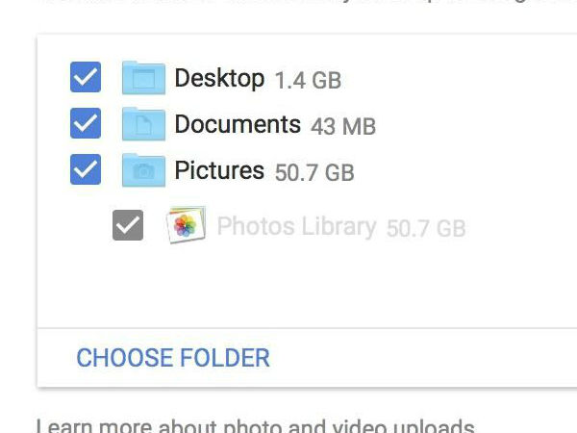Click the 1.4 GB Desktop size
The width and height of the screenshot is (577, 433).
[x=308, y=80]
